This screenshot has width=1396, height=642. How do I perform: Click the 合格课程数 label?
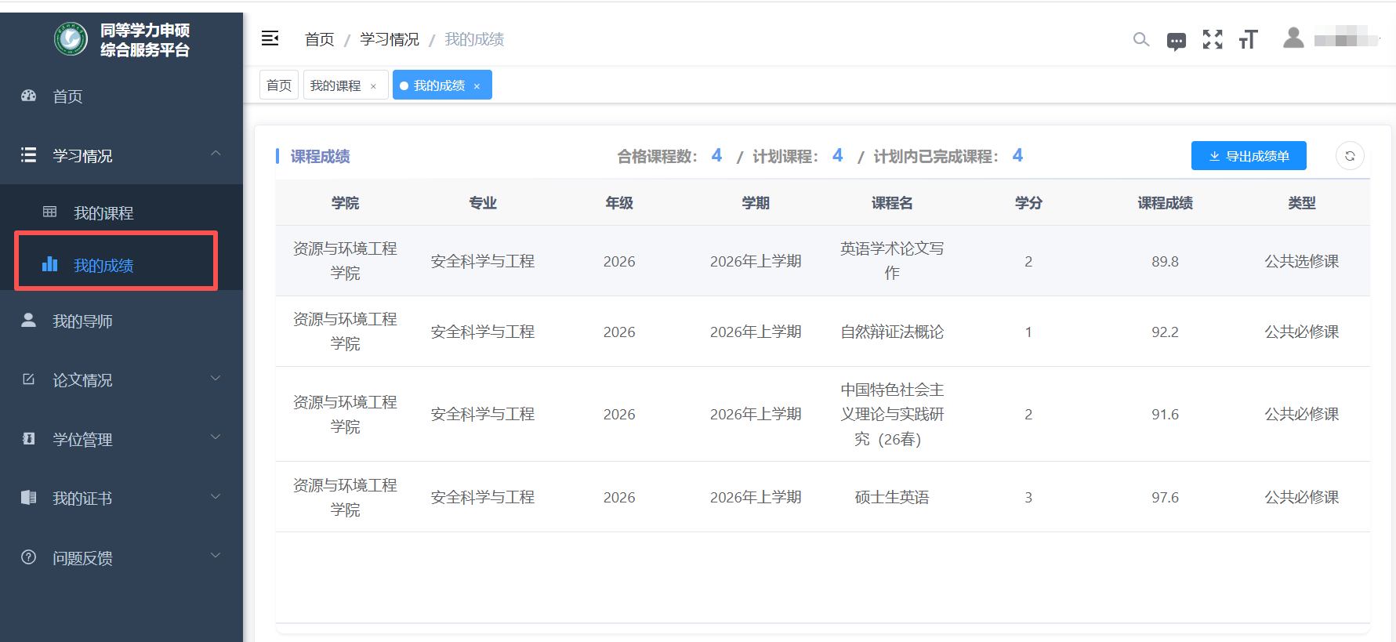pyautogui.click(x=657, y=157)
